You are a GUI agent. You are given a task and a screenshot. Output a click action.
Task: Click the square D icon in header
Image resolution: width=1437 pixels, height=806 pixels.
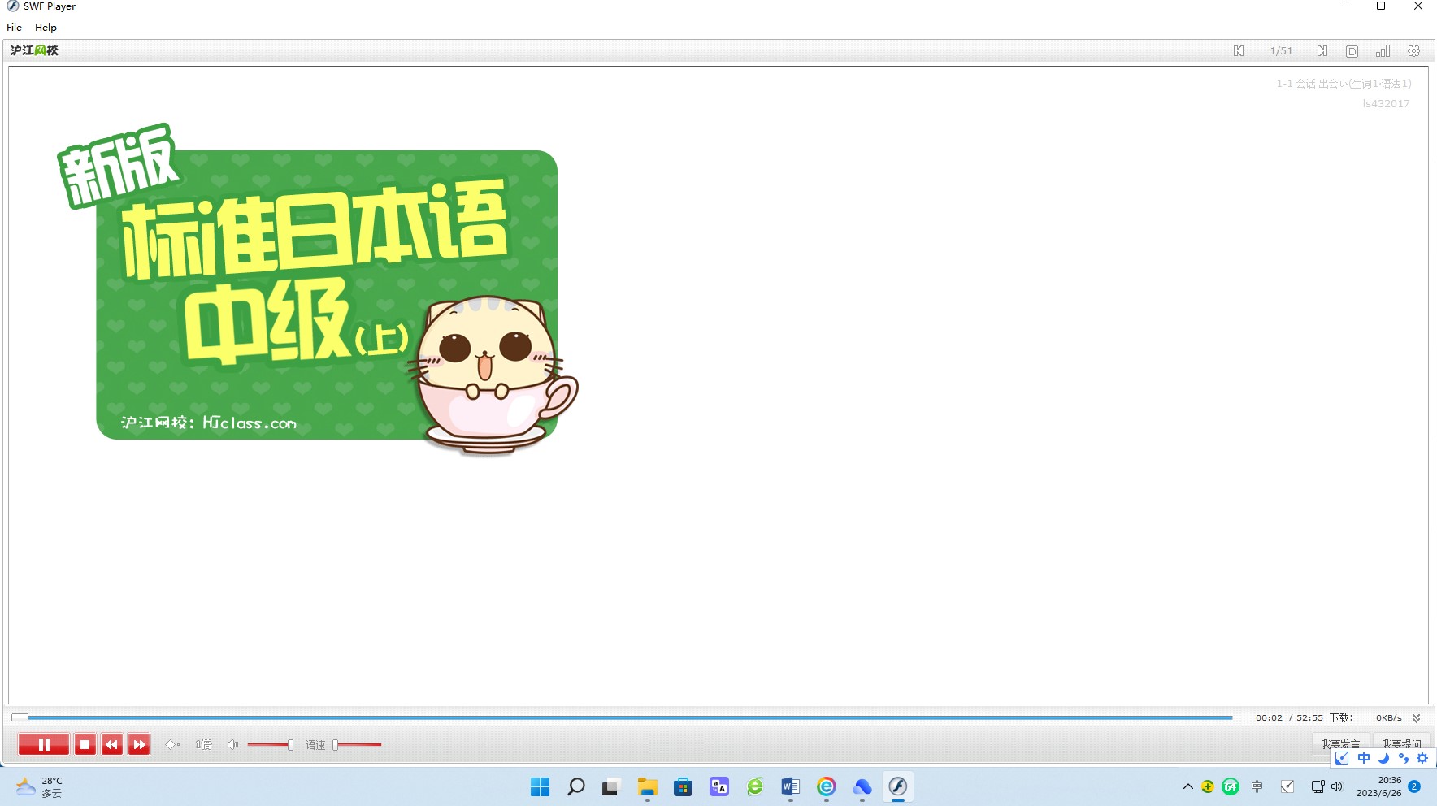pyautogui.click(x=1352, y=51)
